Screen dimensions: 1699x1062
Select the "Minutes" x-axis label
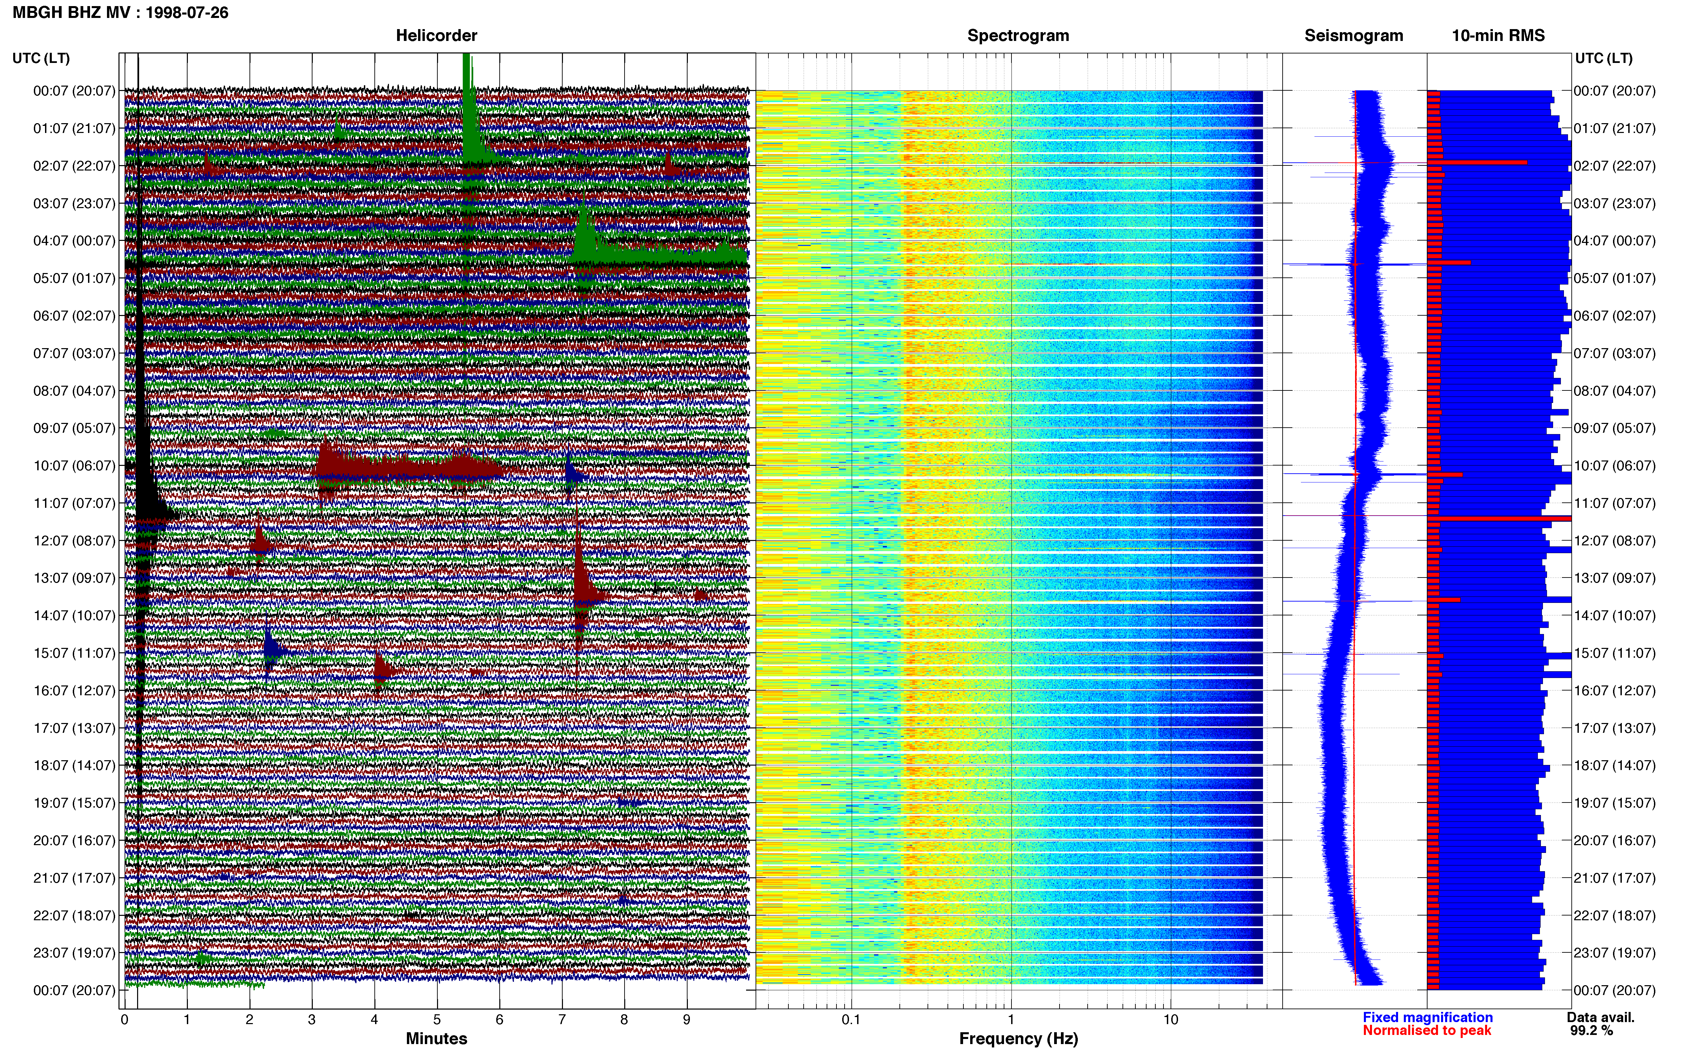click(x=436, y=1038)
